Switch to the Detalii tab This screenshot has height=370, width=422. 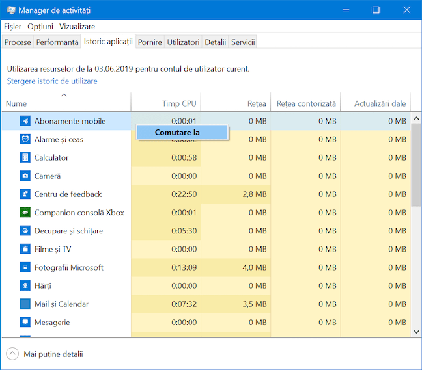215,42
